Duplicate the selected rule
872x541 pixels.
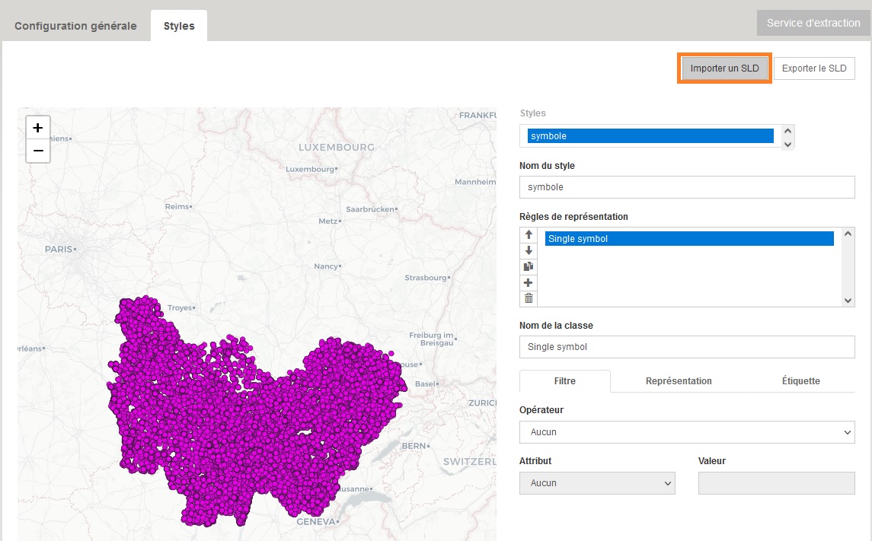[x=529, y=266]
